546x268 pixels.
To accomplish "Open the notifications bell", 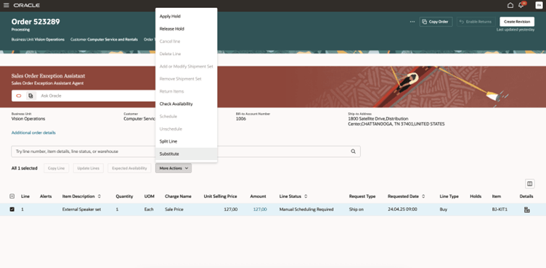I will coord(521,5).
